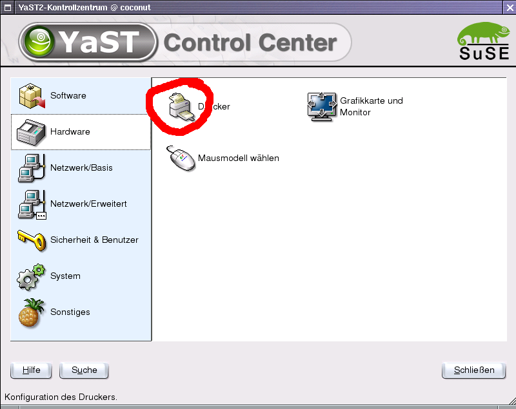Click the Suche button
Image resolution: width=516 pixels, height=409 pixels.
tap(84, 370)
